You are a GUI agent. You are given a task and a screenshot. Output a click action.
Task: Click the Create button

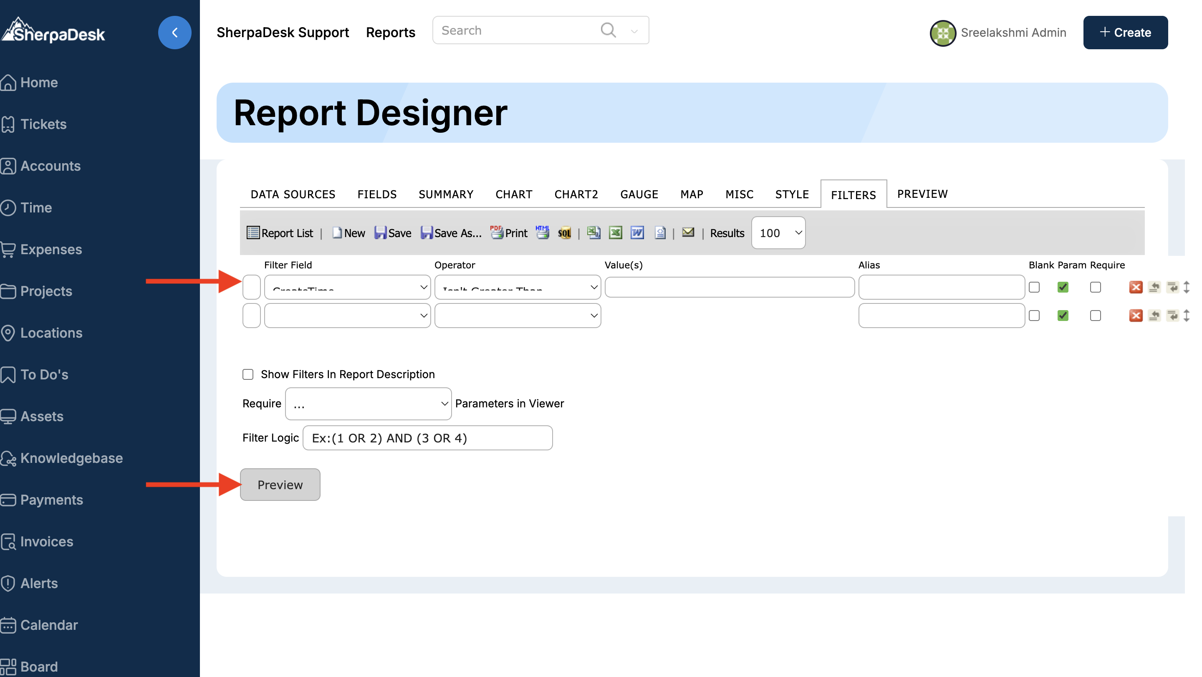pos(1125,33)
